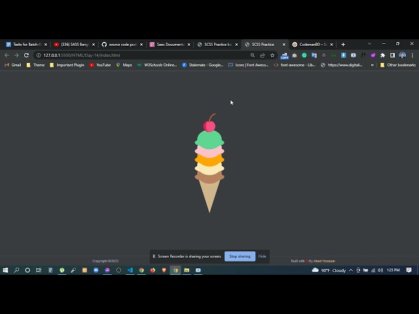Open File Explorer from the taskbar
Image resolution: width=419 pixels, height=314 pixels.
(187, 270)
